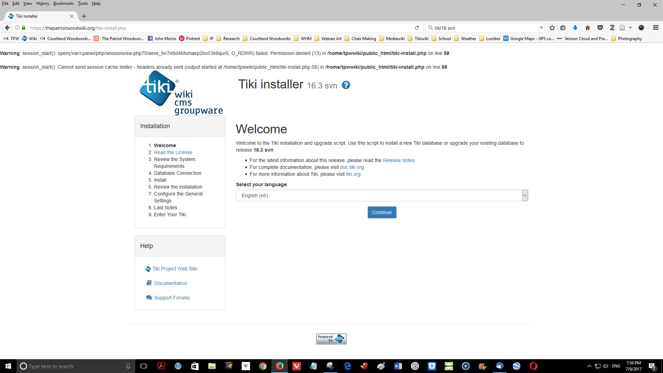This screenshot has width=663, height=373.
Task: Open the Pintrest bookmark
Action: (x=189, y=39)
